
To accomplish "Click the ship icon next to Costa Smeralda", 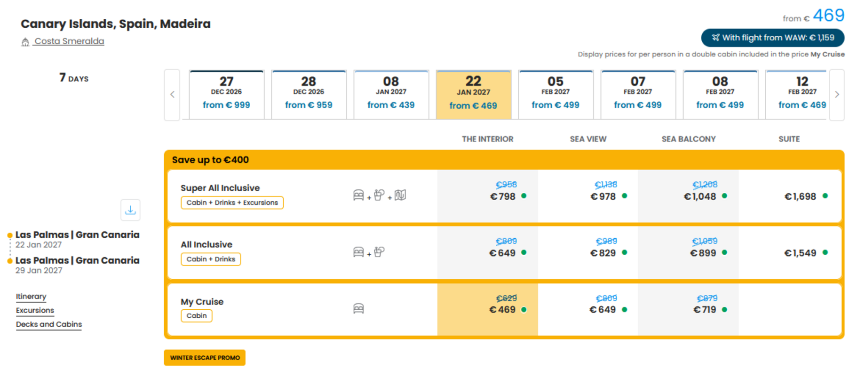I will point(25,42).
